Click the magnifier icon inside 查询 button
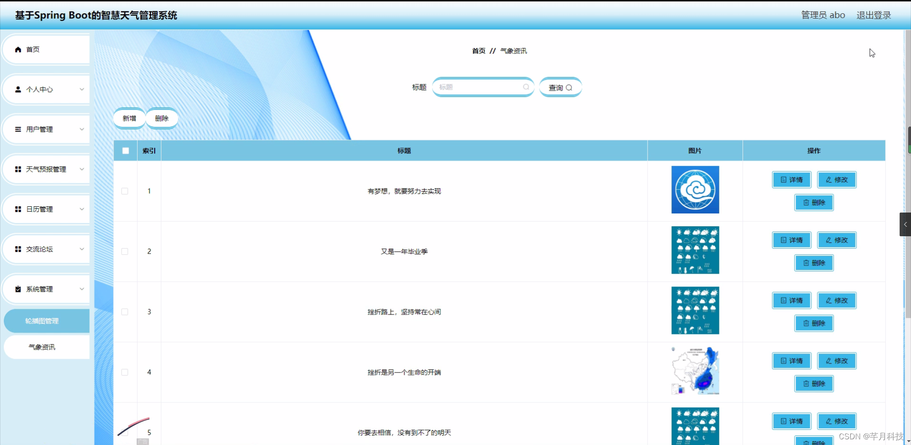The height and width of the screenshot is (445, 911). [x=570, y=87]
